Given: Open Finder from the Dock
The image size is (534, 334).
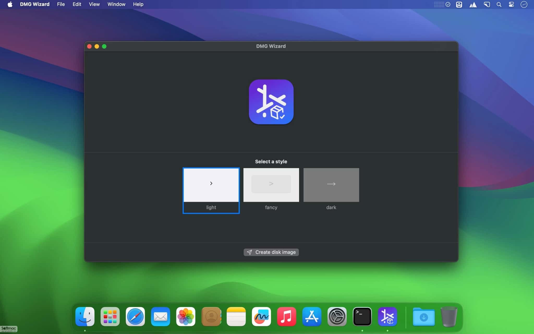Looking at the screenshot, I should pos(85,317).
